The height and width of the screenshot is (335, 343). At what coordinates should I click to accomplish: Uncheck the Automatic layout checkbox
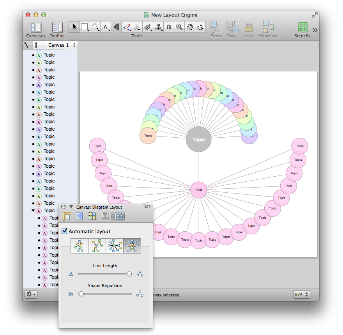(x=65, y=232)
